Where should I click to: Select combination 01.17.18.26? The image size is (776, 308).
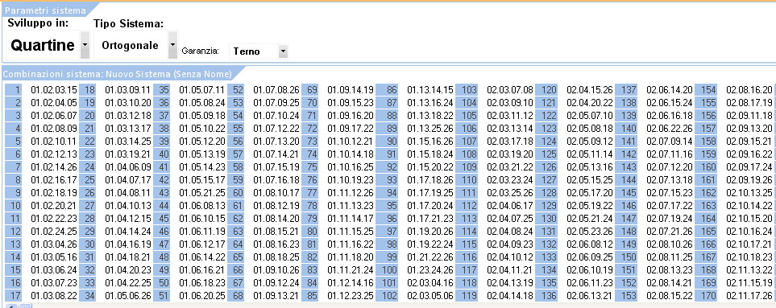(430, 179)
